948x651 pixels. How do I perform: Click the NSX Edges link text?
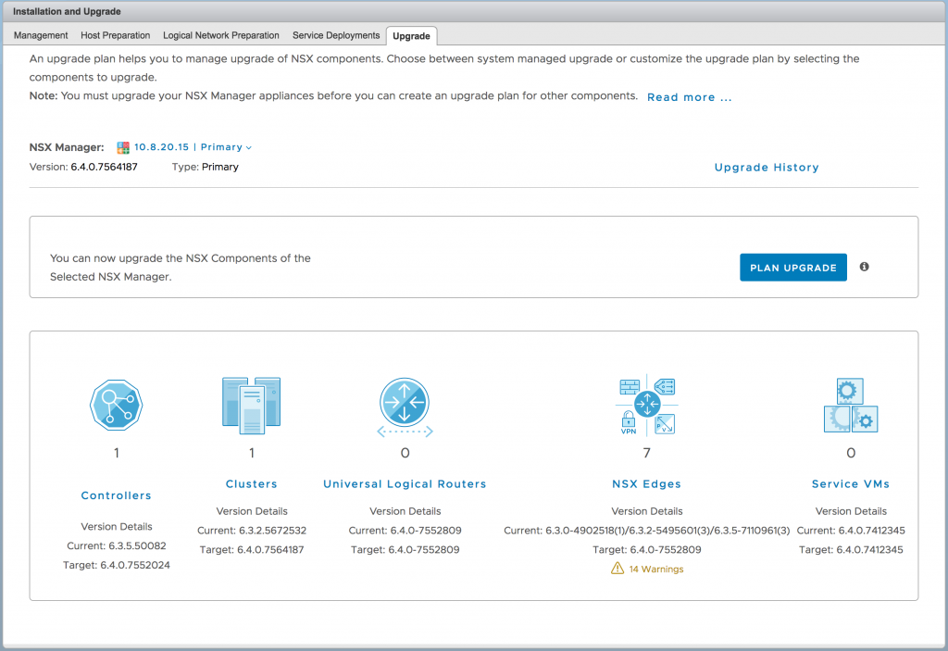[x=646, y=483]
